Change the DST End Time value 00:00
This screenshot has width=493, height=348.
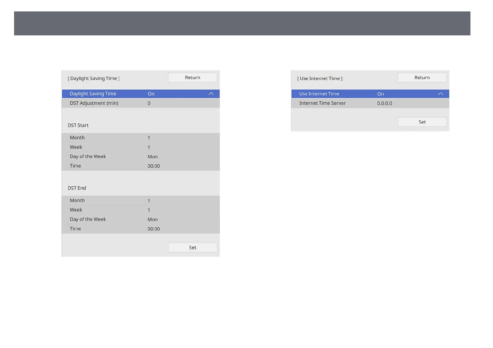pos(154,229)
